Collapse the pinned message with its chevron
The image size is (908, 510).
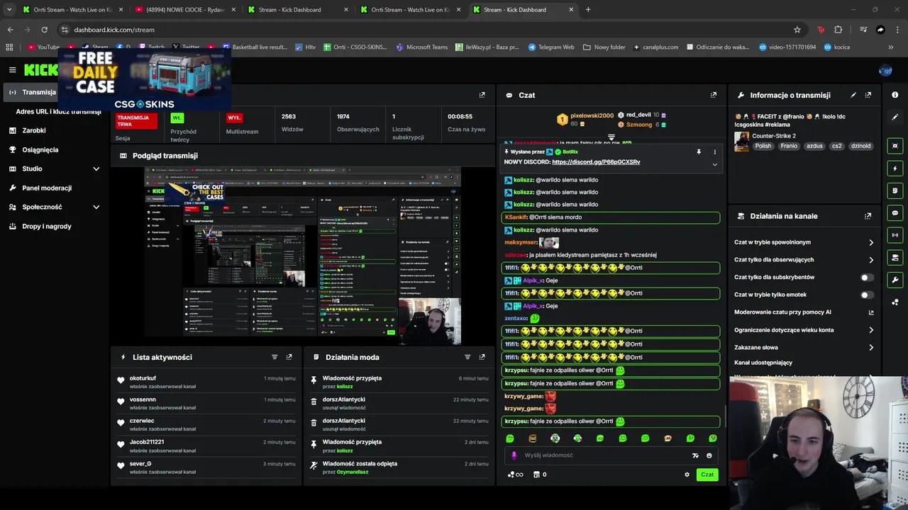714,164
